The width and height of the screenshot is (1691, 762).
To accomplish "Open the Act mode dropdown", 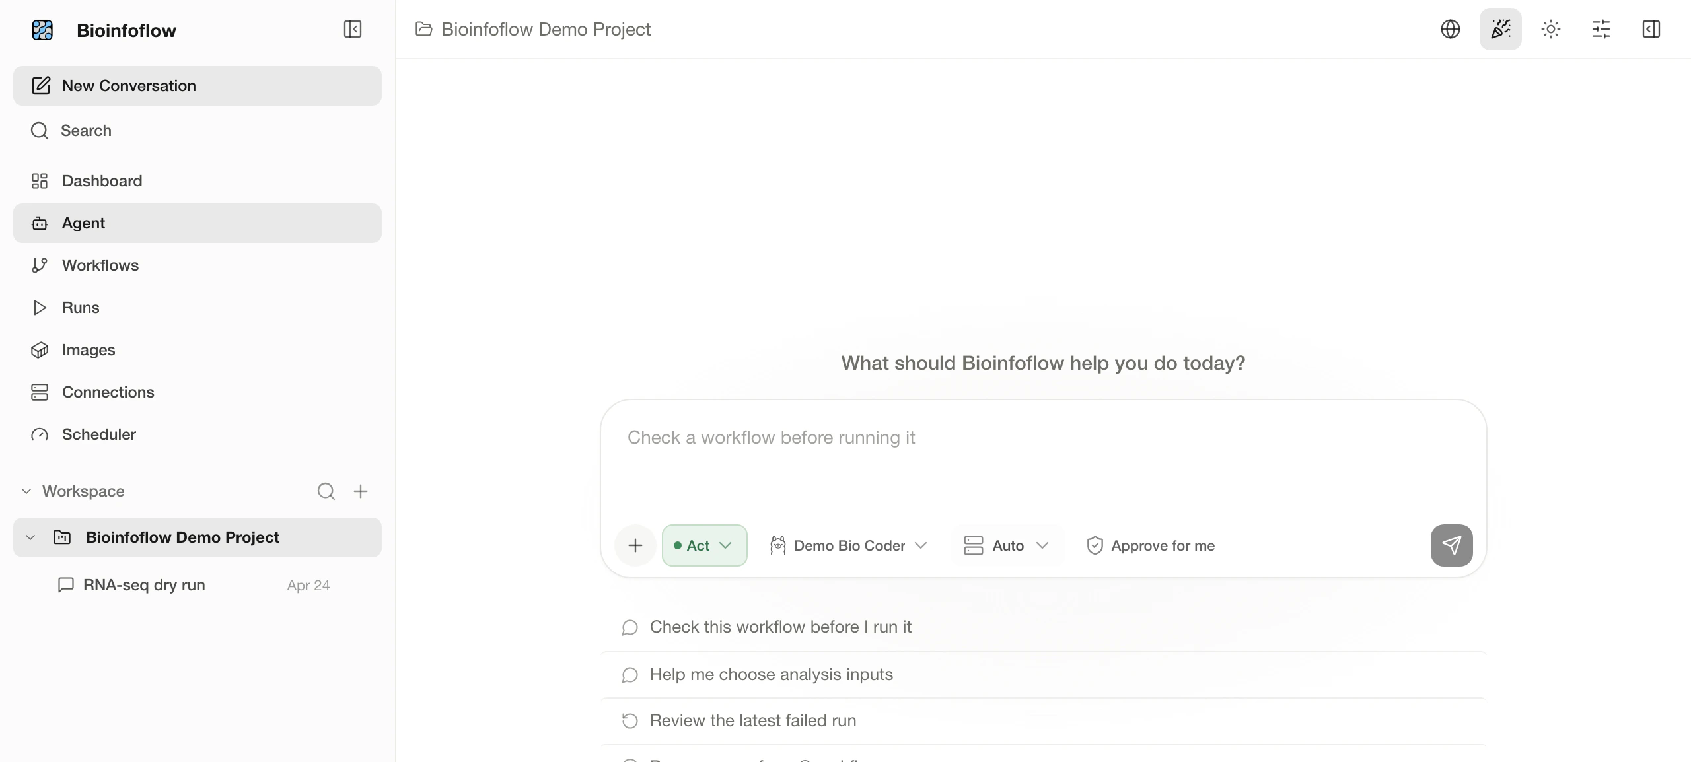I will (x=705, y=545).
